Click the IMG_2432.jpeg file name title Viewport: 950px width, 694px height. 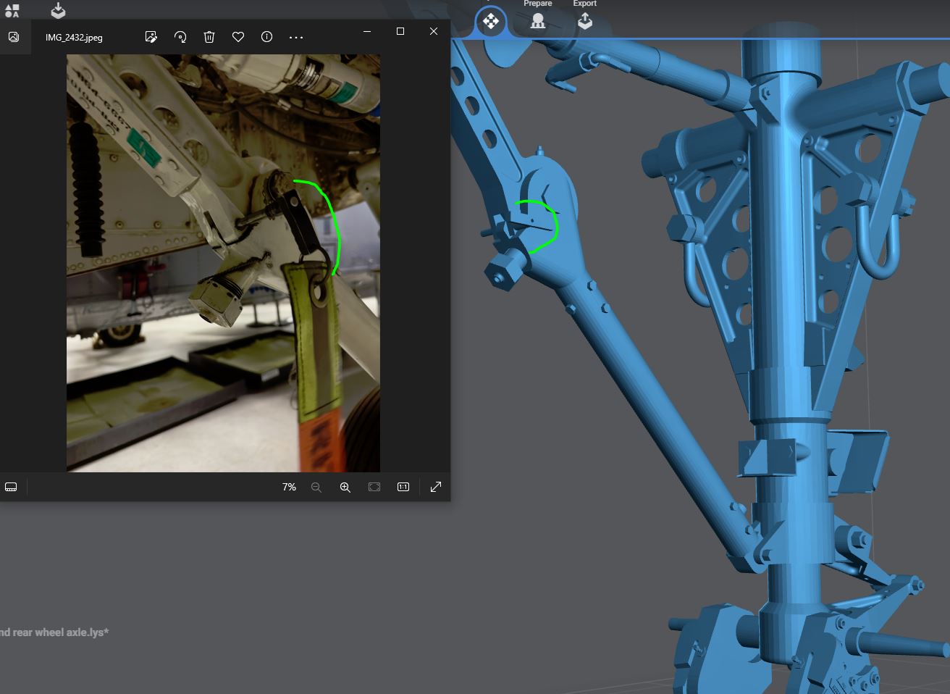[x=74, y=38]
